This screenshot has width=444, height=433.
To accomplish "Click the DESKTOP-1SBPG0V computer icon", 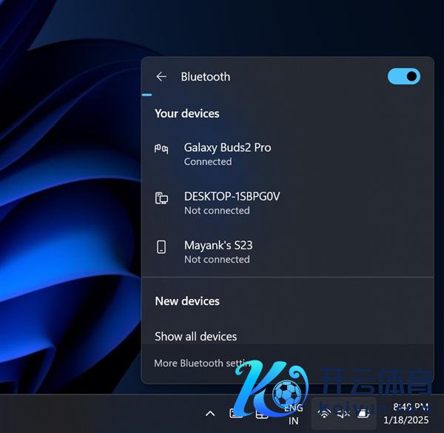I will coord(161,198).
